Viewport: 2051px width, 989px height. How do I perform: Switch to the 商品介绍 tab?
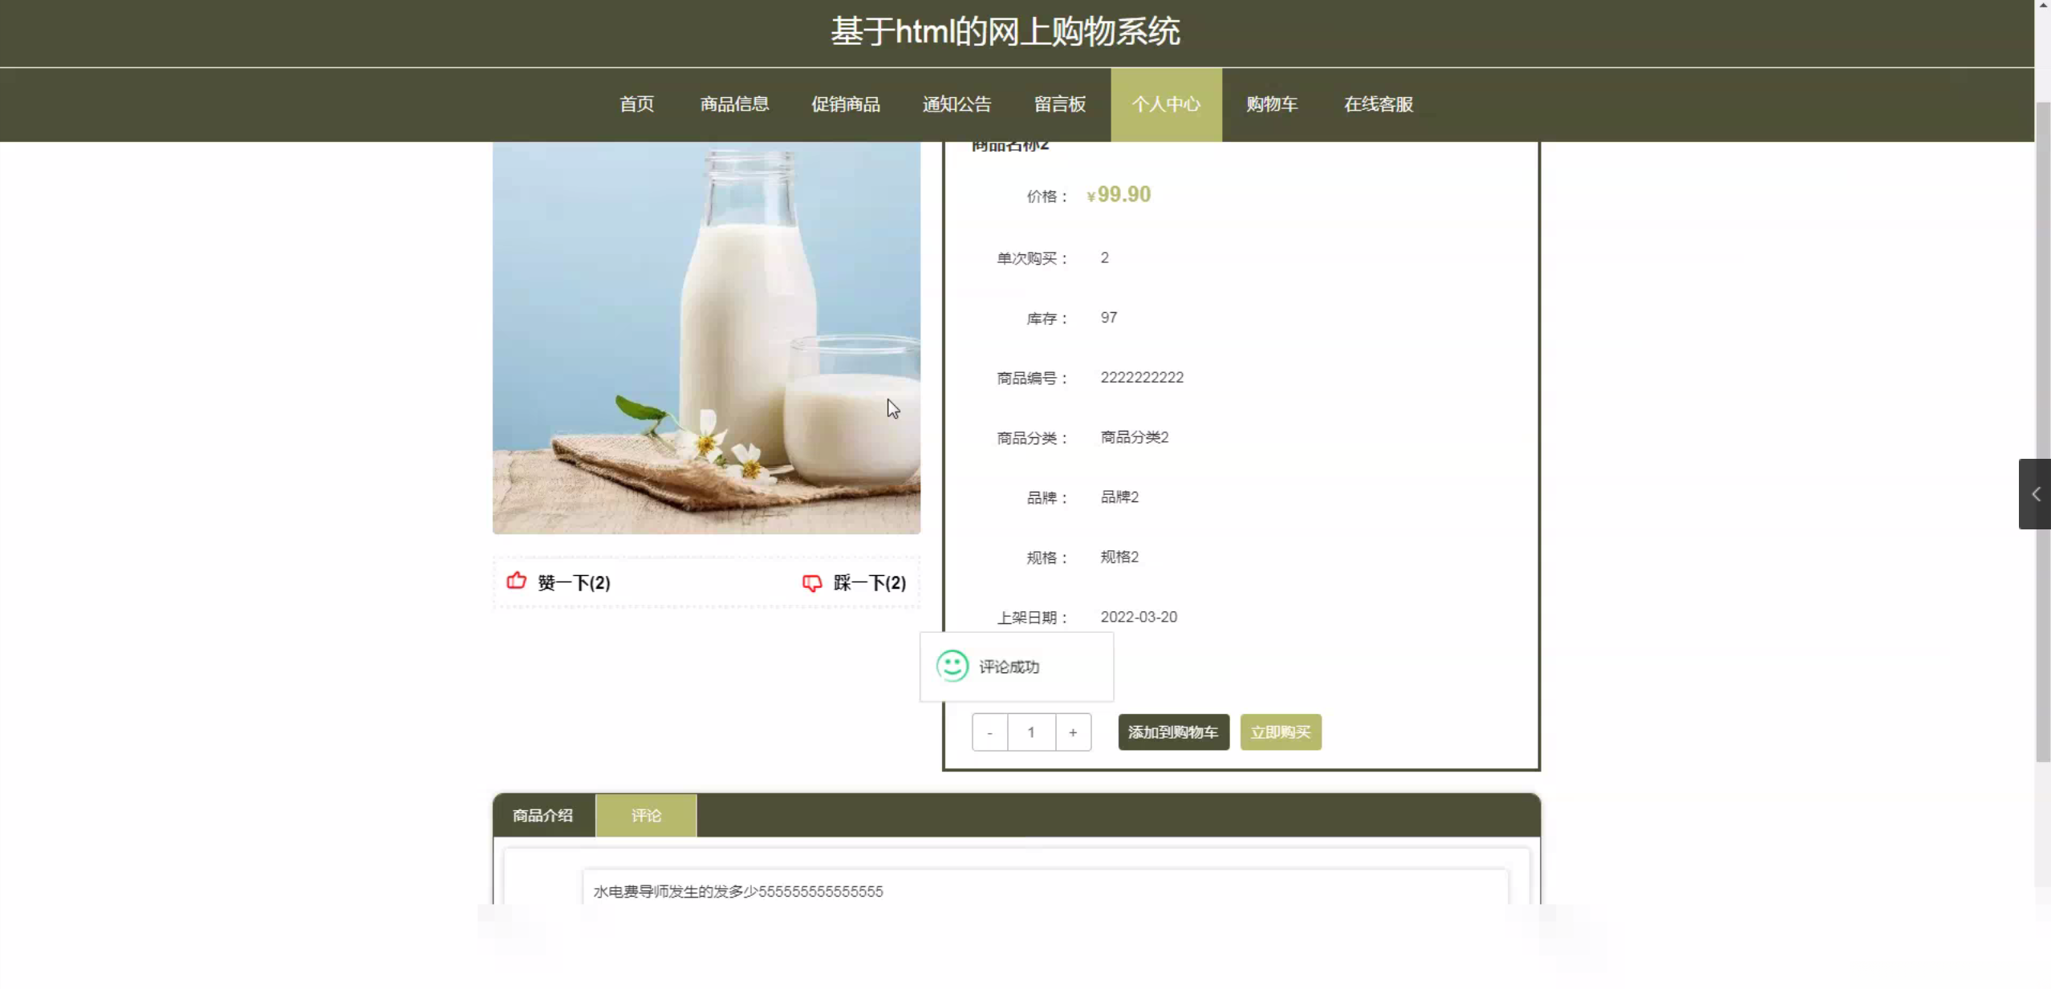click(x=543, y=816)
